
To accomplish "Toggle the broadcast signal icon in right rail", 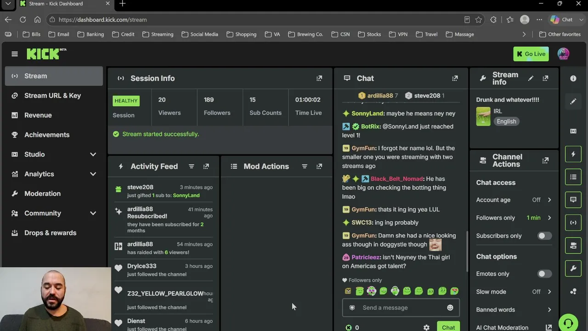I will (x=573, y=223).
